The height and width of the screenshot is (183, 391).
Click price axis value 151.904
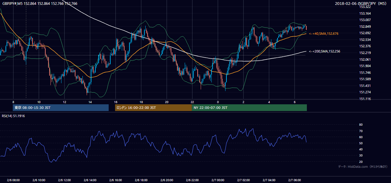point(365,66)
